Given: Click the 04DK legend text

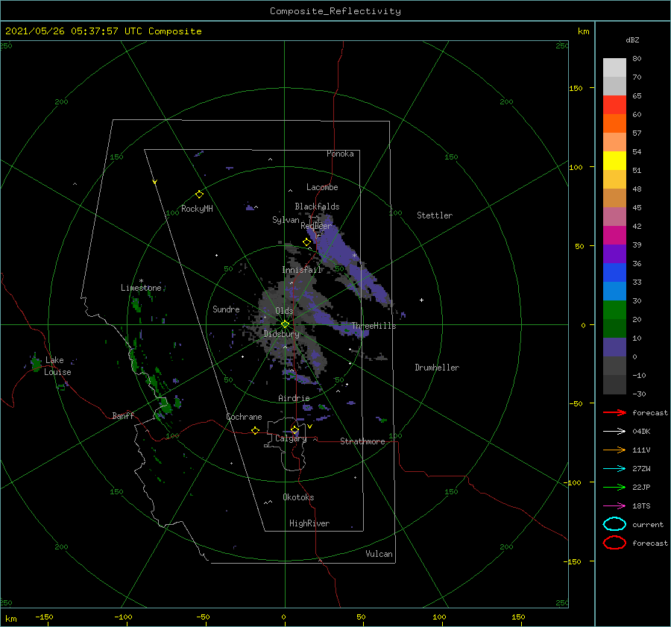Looking at the screenshot, I should click(x=641, y=432).
